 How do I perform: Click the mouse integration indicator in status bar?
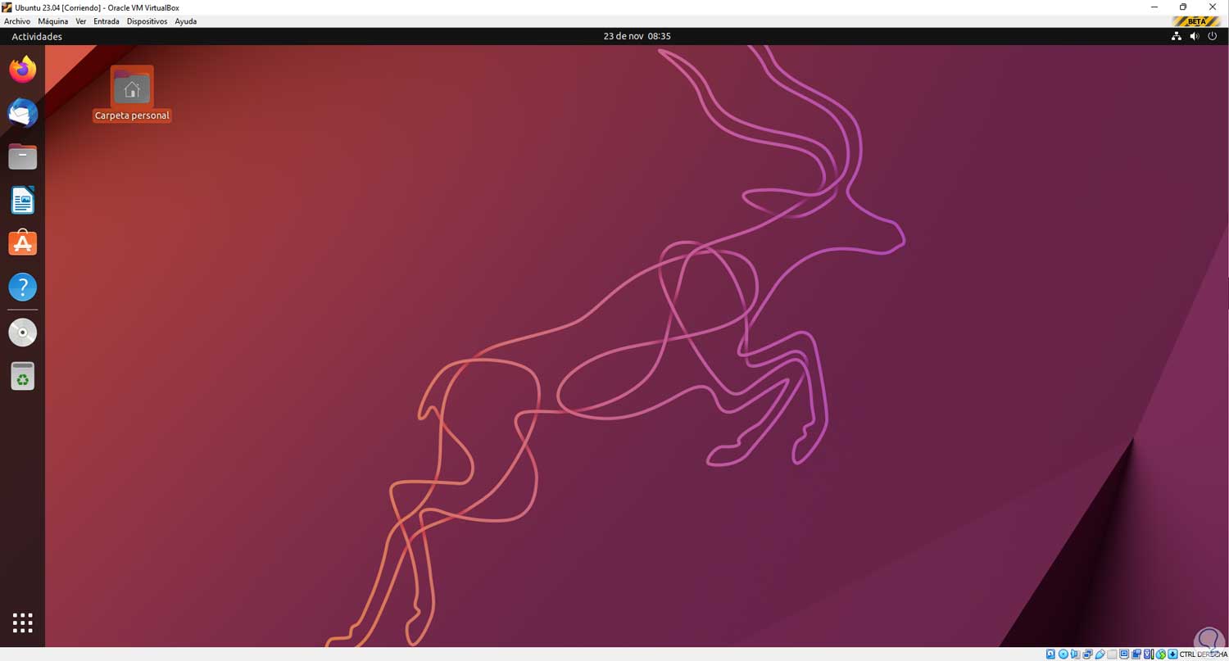pyautogui.click(x=1161, y=654)
